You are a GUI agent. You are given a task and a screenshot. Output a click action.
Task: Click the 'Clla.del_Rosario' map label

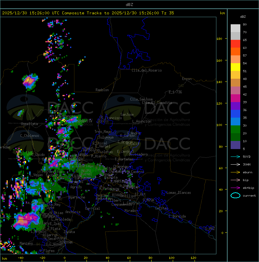coord(147,70)
